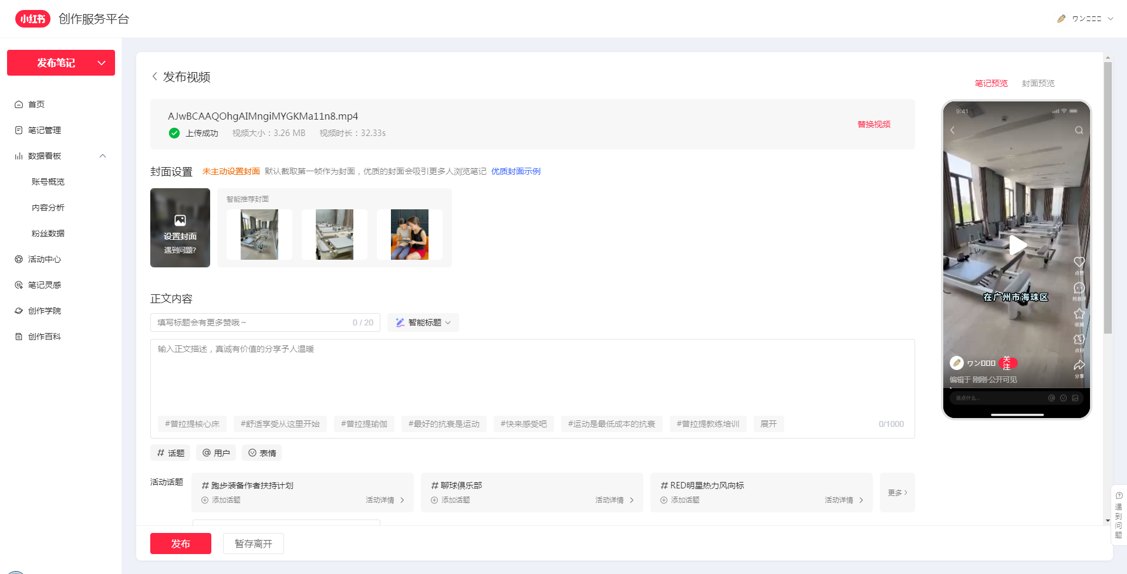Open 账号概览 in the sidebar
1127x574 pixels.
(x=48, y=182)
